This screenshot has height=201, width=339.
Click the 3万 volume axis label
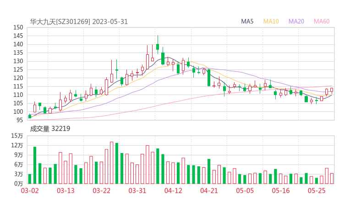(19, 174)
